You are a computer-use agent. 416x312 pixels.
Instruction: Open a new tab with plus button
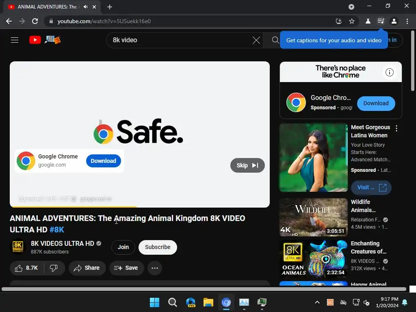110,7
